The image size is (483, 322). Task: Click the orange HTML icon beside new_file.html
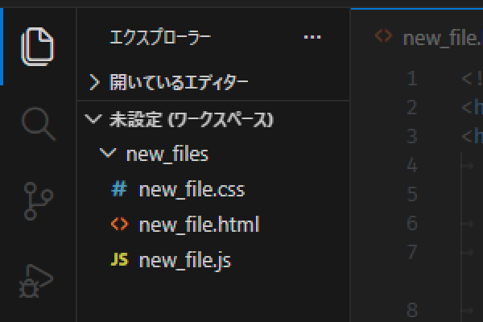point(119,225)
